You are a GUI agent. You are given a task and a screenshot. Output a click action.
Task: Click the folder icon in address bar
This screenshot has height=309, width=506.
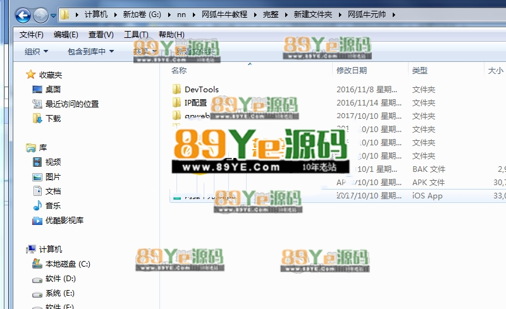(65, 15)
